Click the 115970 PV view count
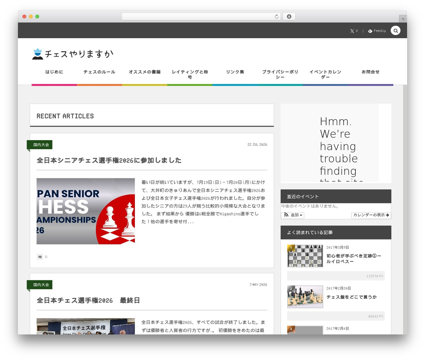This screenshot has height=360, width=425. coord(375,276)
